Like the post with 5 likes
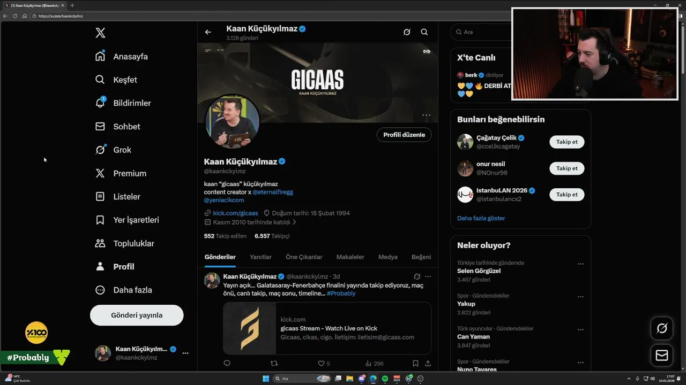 (x=324, y=364)
